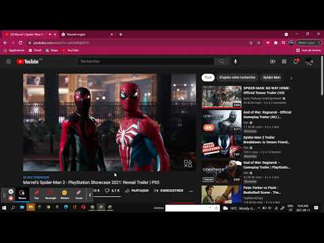Screen dimensions: 324x243
Task: Open the Chrome extensions puzzle icon
Action: 275,43
